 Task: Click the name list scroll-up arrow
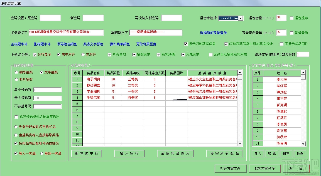[x=303, y=72]
